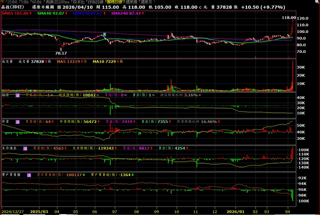Switch to the 長線(日)200ma tab
Image resolution: width=320 pixels, height=215 pixels.
pyautogui.click(x=58, y=2)
